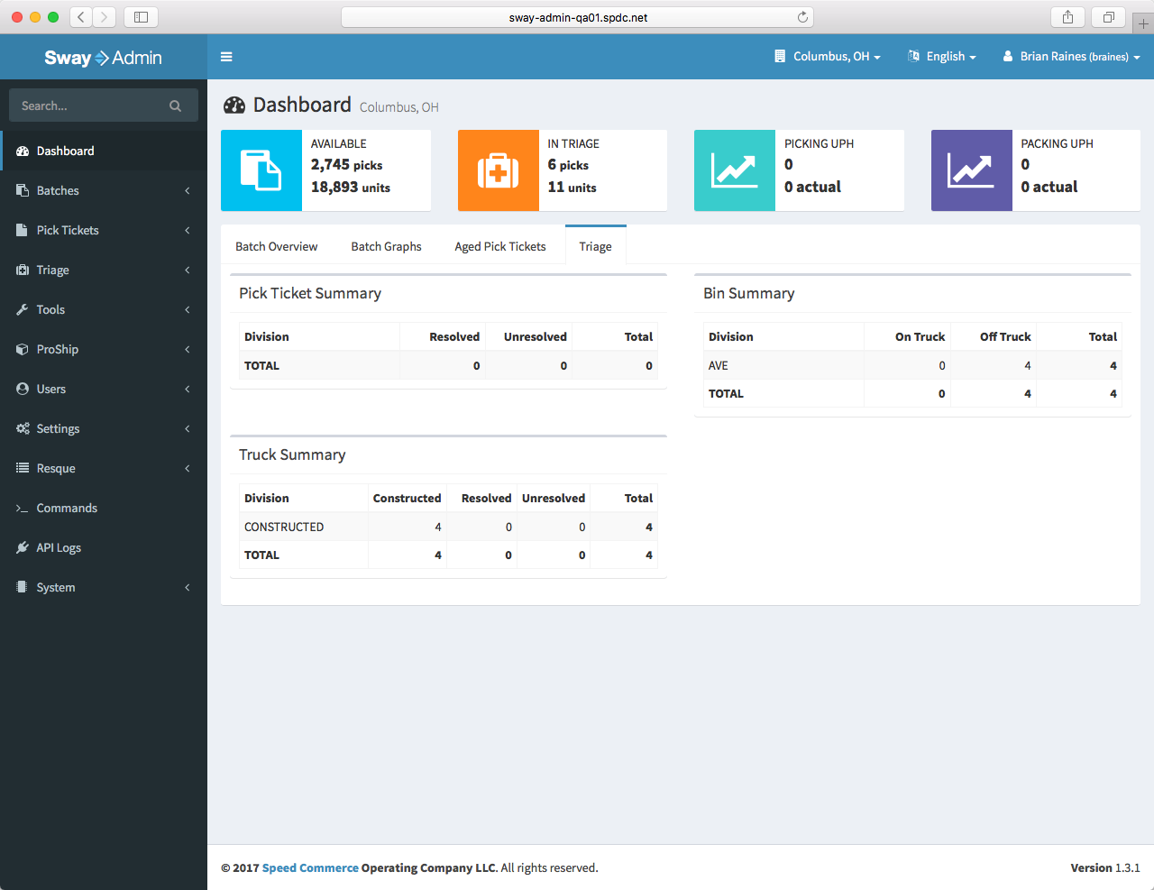The width and height of the screenshot is (1154, 890).
Task: Click the Dashboard gauge icon in sidebar
Action: point(23,151)
